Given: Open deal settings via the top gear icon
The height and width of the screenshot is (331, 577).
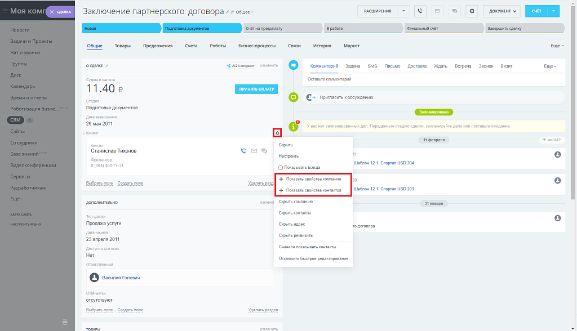Looking at the screenshot, I should (472, 11).
